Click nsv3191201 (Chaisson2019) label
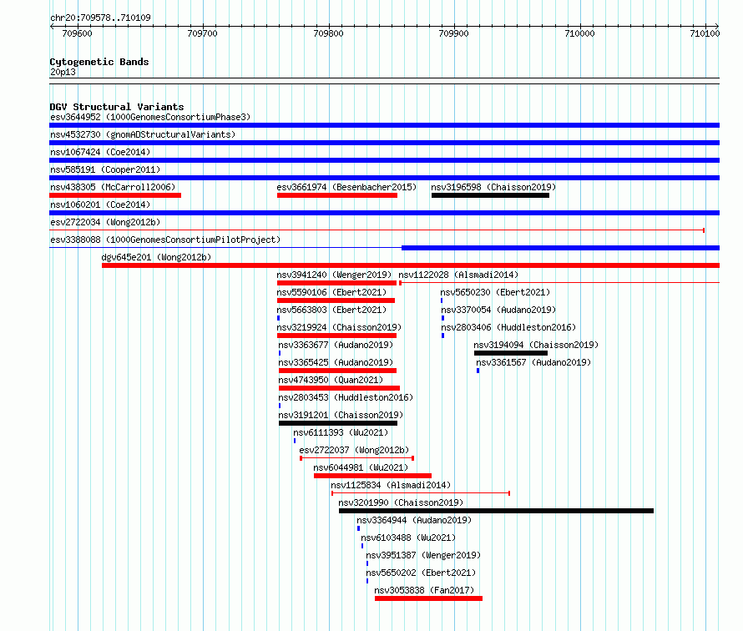This screenshot has height=631, width=743. (x=341, y=415)
